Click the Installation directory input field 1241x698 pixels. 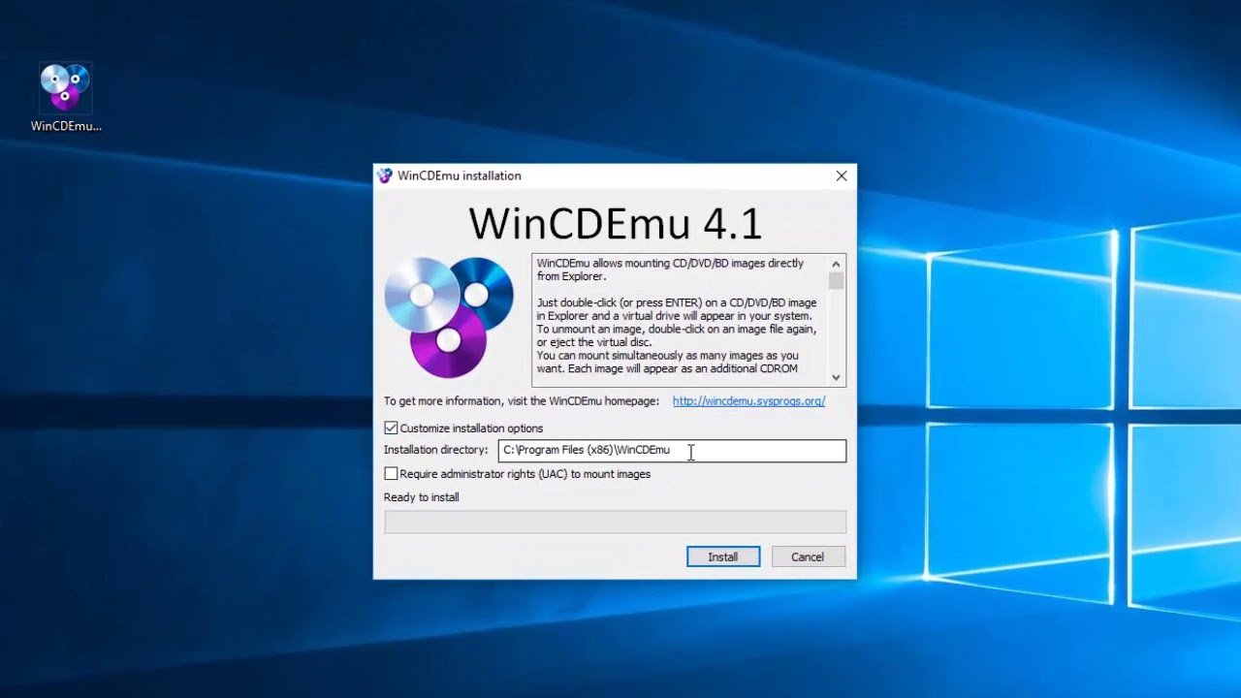point(672,450)
